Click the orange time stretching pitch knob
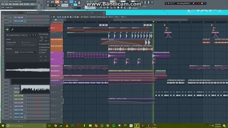Viewport: 228px width, 128px height. (41, 38)
